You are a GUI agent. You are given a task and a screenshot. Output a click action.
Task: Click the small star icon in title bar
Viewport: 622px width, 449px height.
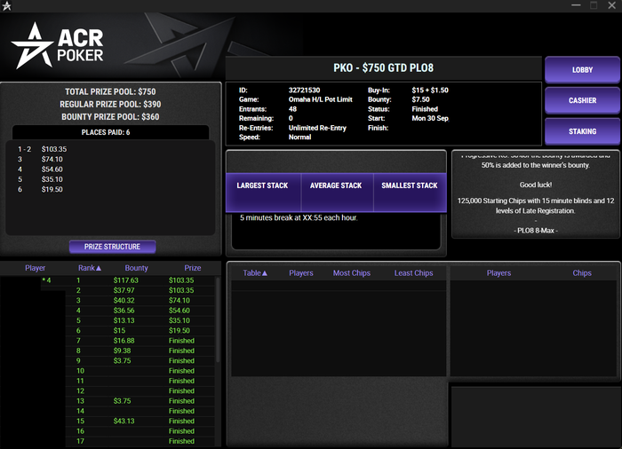click(x=6, y=5)
